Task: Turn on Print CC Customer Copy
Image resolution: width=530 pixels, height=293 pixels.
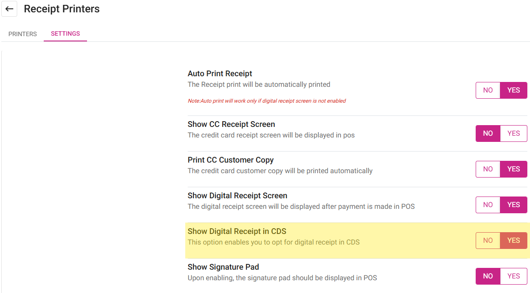Action: coord(514,169)
